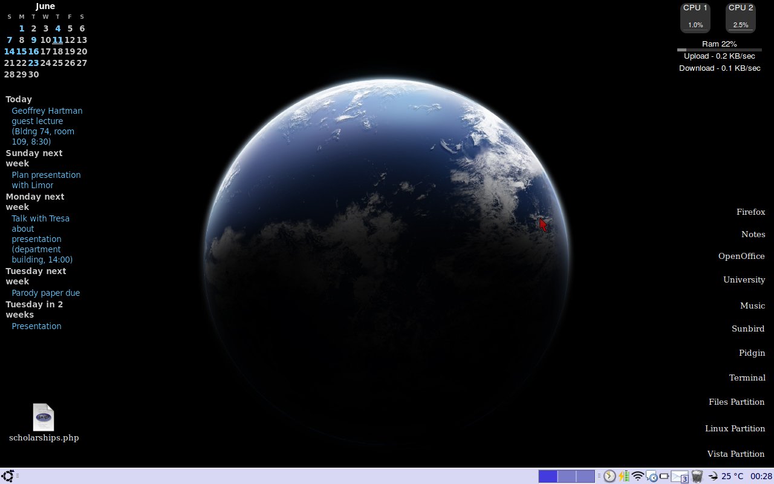Click the Tuesday in 2 weeks heading
Screen dimensions: 774x484
point(34,309)
